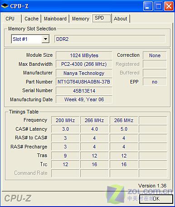Select the Memory tab
The image size is (175, 207).
click(x=81, y=19)
